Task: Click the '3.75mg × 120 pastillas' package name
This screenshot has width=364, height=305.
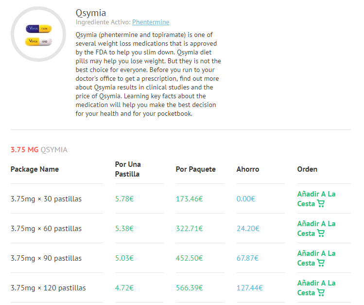Action: 48,288
